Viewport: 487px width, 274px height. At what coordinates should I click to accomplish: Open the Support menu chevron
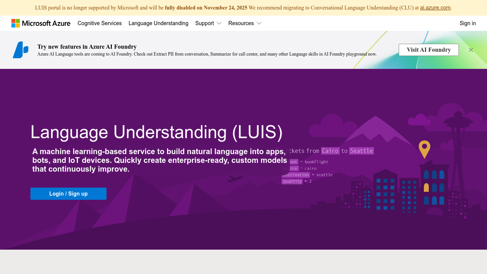[x=219, y=23]
